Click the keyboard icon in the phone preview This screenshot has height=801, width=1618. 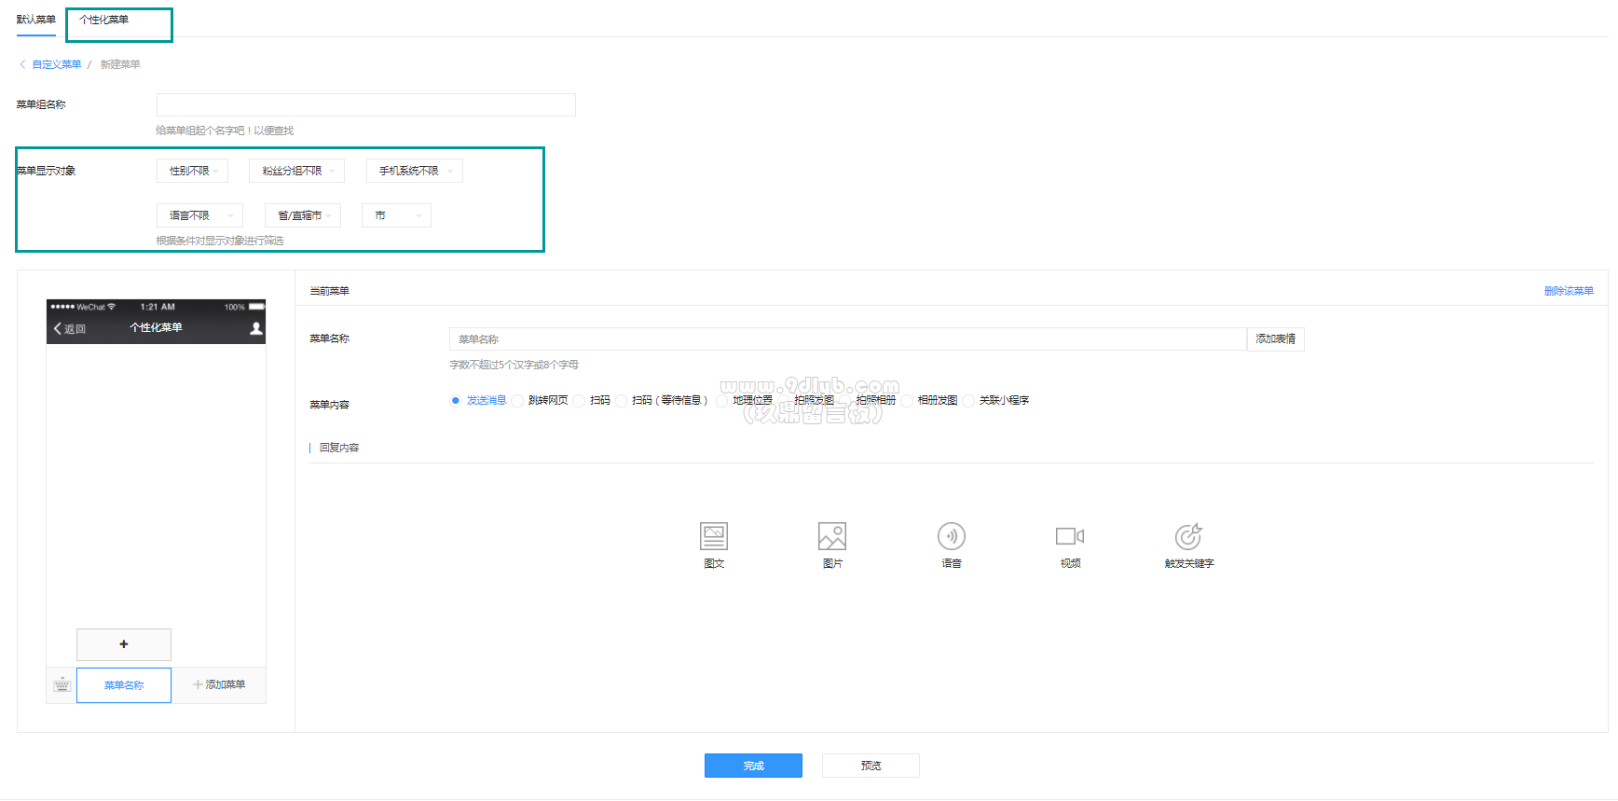tap(62, 685)
